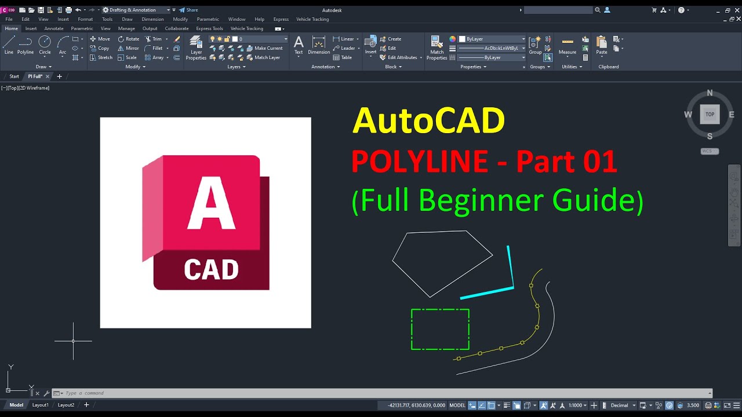Toggle annotation visibility in status bar

coord(544,405)
